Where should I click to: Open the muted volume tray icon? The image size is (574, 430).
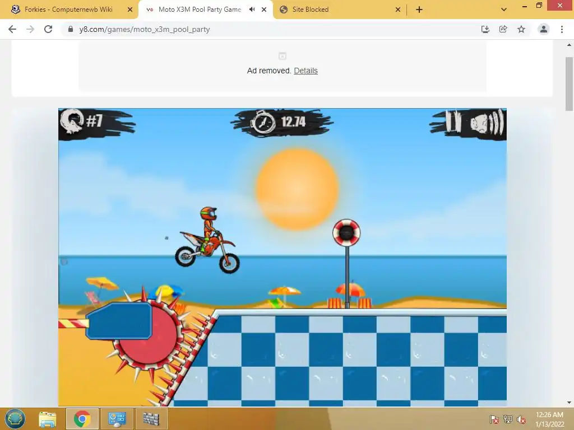point(521,419)
